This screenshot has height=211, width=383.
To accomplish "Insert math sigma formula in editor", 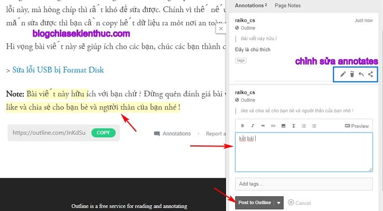I will click(x=294, y=126).
